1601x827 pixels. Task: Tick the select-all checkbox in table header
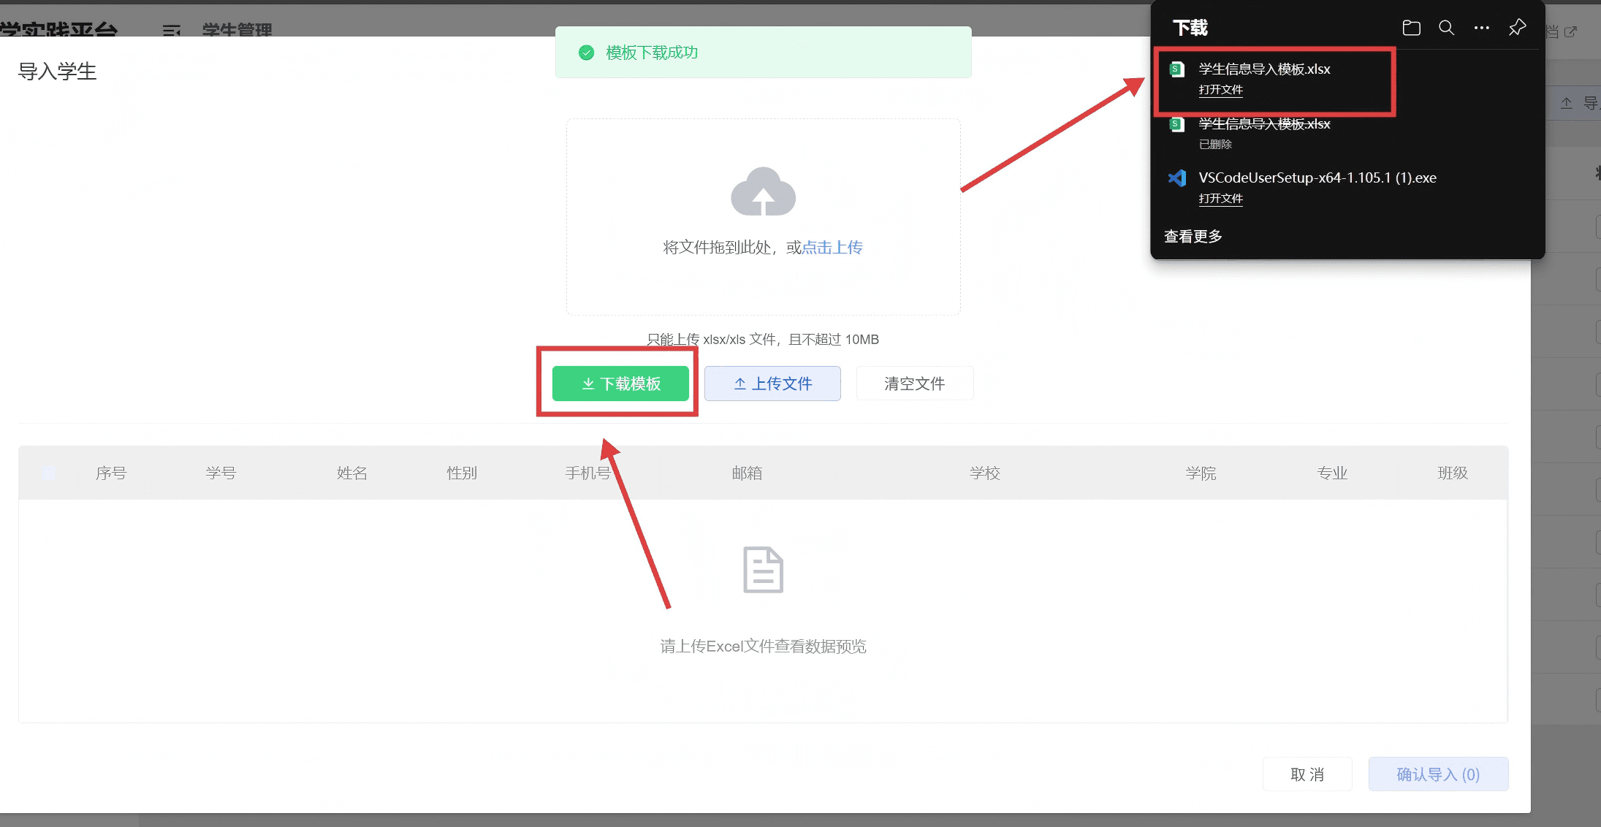tap(48, 473)
